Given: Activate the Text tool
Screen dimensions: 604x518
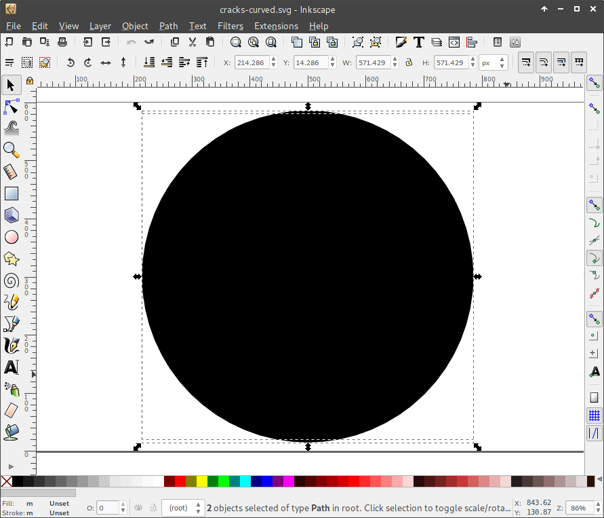Looking at the screenshot, I should [11, 367].
